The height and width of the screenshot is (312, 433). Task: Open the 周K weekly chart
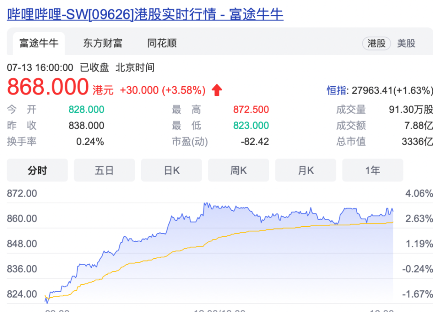click(239, 170)
